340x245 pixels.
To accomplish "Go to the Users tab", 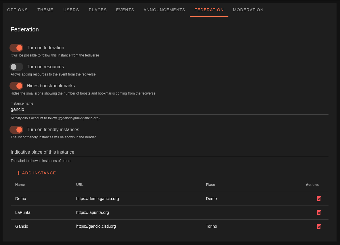I will pyautogui.click(x=71, y=10).
